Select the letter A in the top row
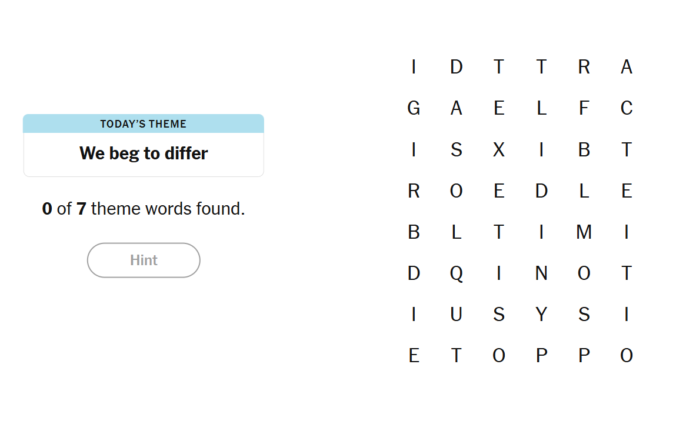The height and width of the screenshot is (421, 696). [627, 67]
